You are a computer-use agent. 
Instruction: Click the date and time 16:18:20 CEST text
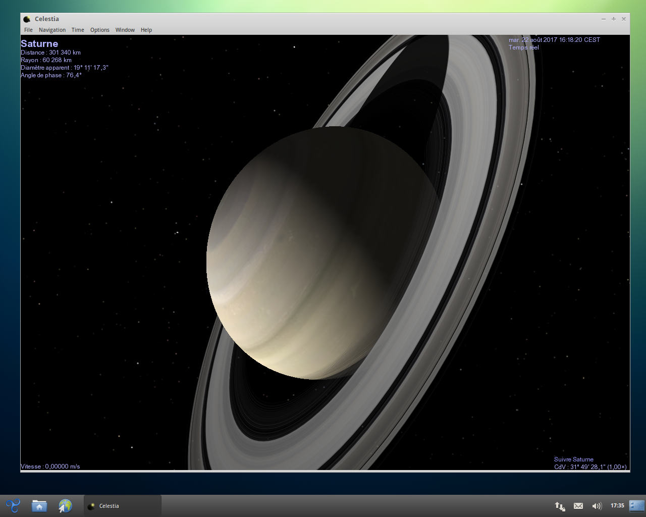point(554,40)
